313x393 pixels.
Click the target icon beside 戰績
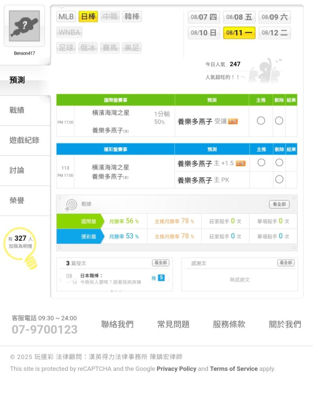click(71, 205)
